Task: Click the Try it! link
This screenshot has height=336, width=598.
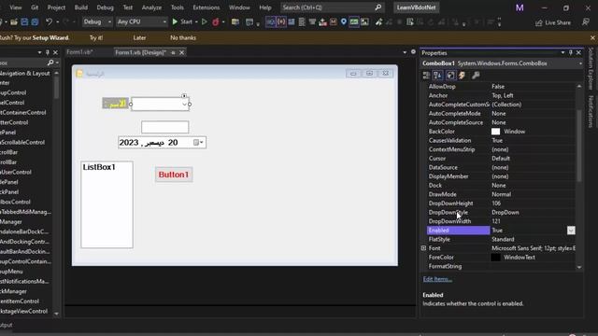Action: pos(96,37)
